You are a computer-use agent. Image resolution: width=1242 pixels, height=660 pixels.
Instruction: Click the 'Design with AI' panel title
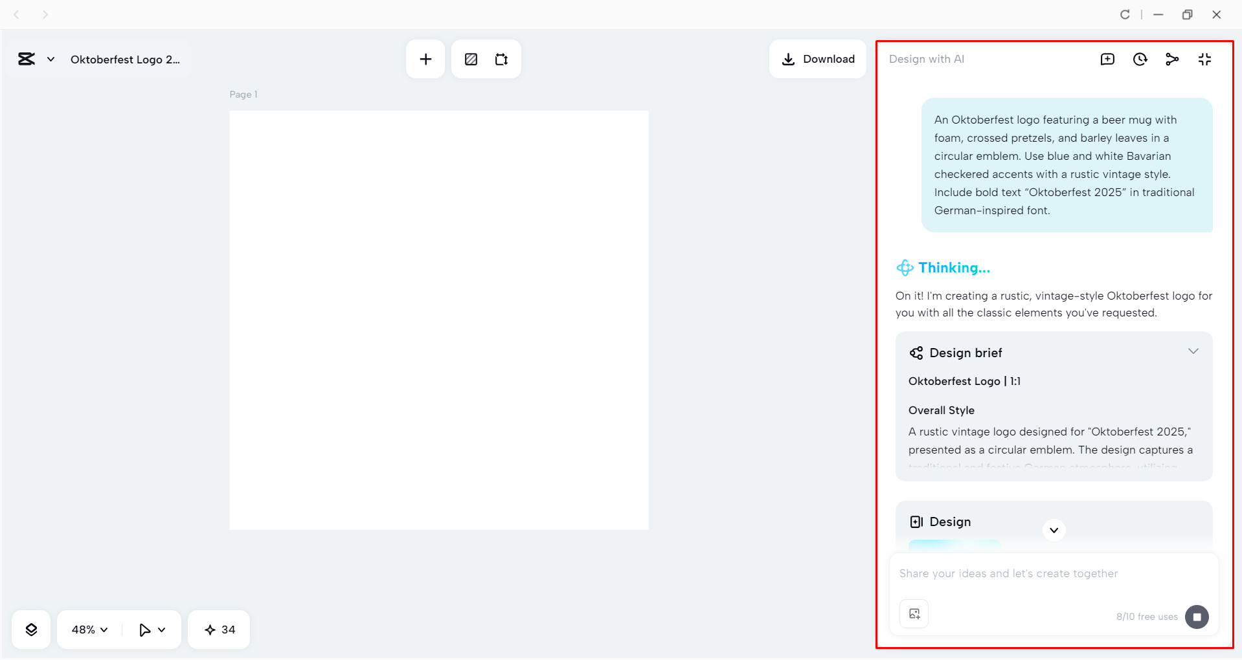(926, 59)
